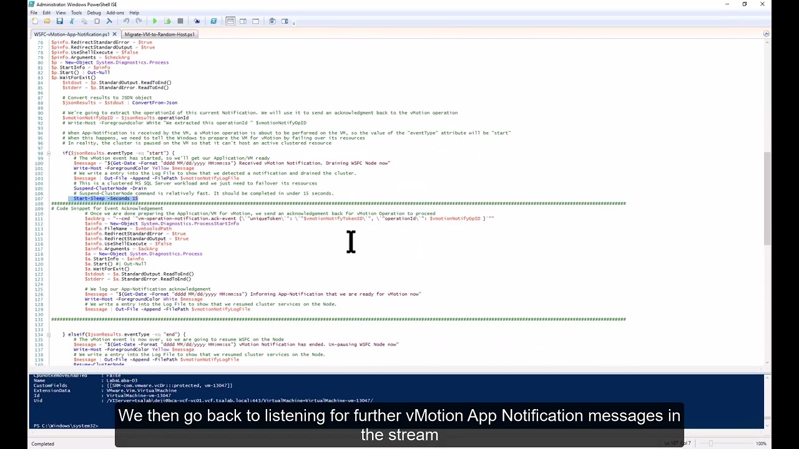The image size is (799, 449).
Task: Open the File menu
Action: point(34,12)
